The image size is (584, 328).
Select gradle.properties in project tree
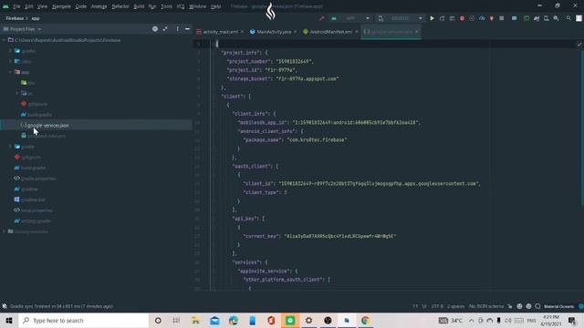click(x=38, y=179)
